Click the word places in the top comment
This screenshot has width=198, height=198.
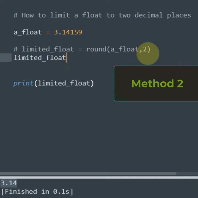click(179, 15)
